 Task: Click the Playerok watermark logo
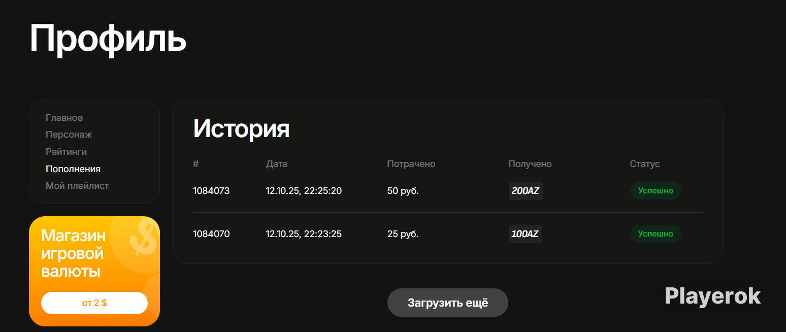coord(713,296)
